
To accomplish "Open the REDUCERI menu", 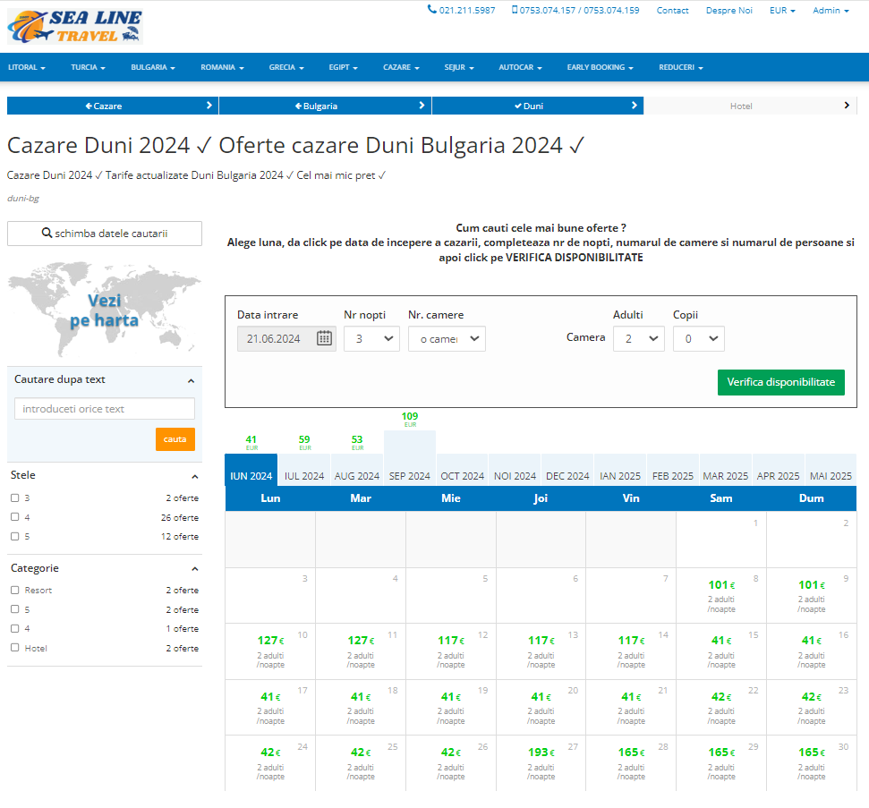I will pos(680,67).
